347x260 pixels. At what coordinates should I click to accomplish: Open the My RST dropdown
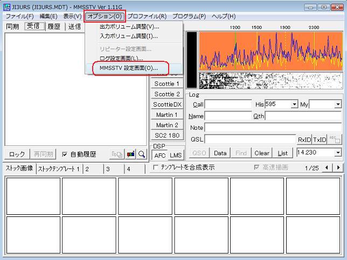(x=338, y=104)
